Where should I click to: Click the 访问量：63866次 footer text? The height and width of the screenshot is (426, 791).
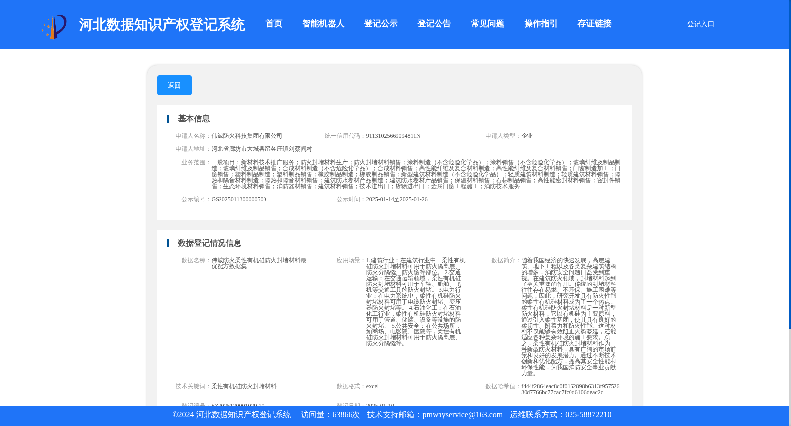coord(330,415)
